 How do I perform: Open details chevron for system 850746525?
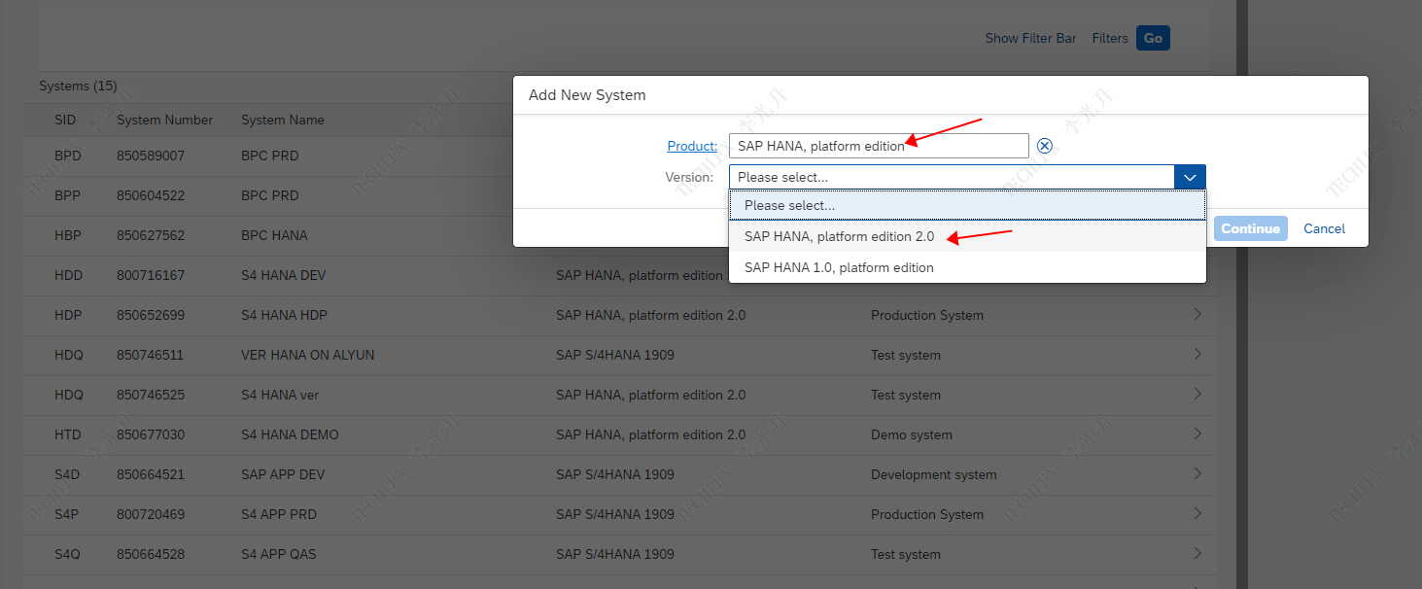1197,394
